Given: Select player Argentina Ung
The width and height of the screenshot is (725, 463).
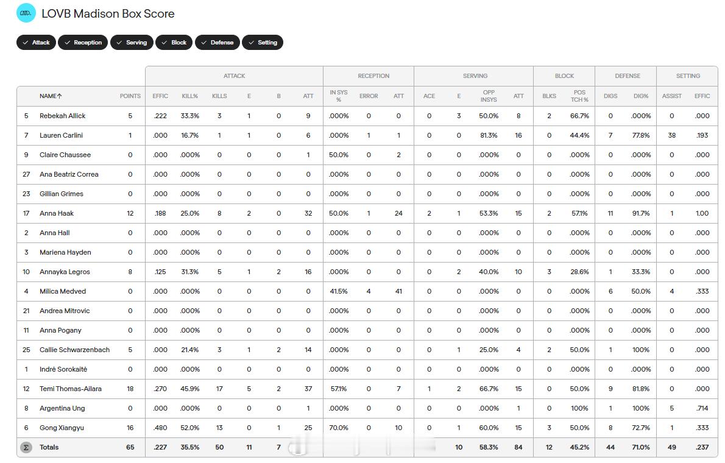Looking at the screenshot, I should tap(62, 408).
